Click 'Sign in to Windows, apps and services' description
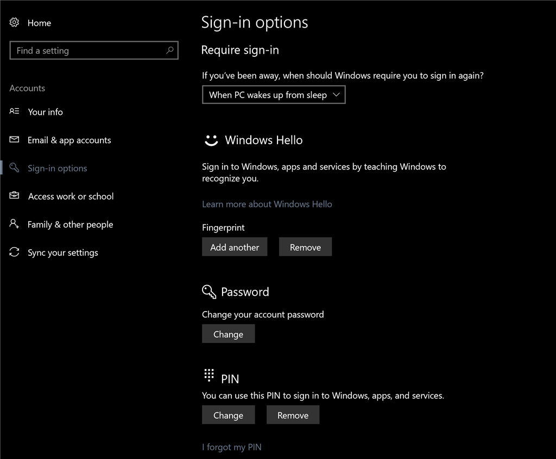The image size is (556, 459). point(324,172)
